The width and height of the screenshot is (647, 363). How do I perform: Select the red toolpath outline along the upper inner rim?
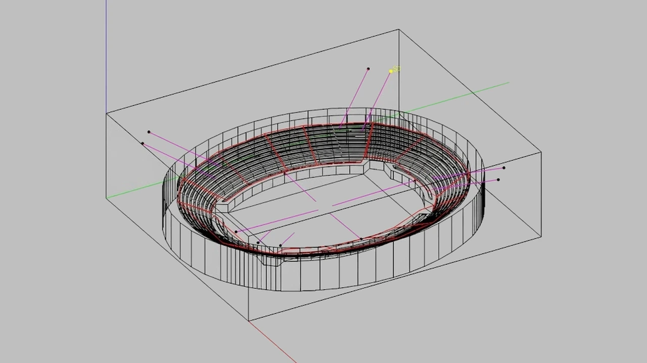point(323,125)
